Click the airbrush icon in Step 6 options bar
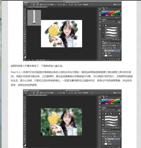Screen dimensions: 141x148 [x=72, y=93]
